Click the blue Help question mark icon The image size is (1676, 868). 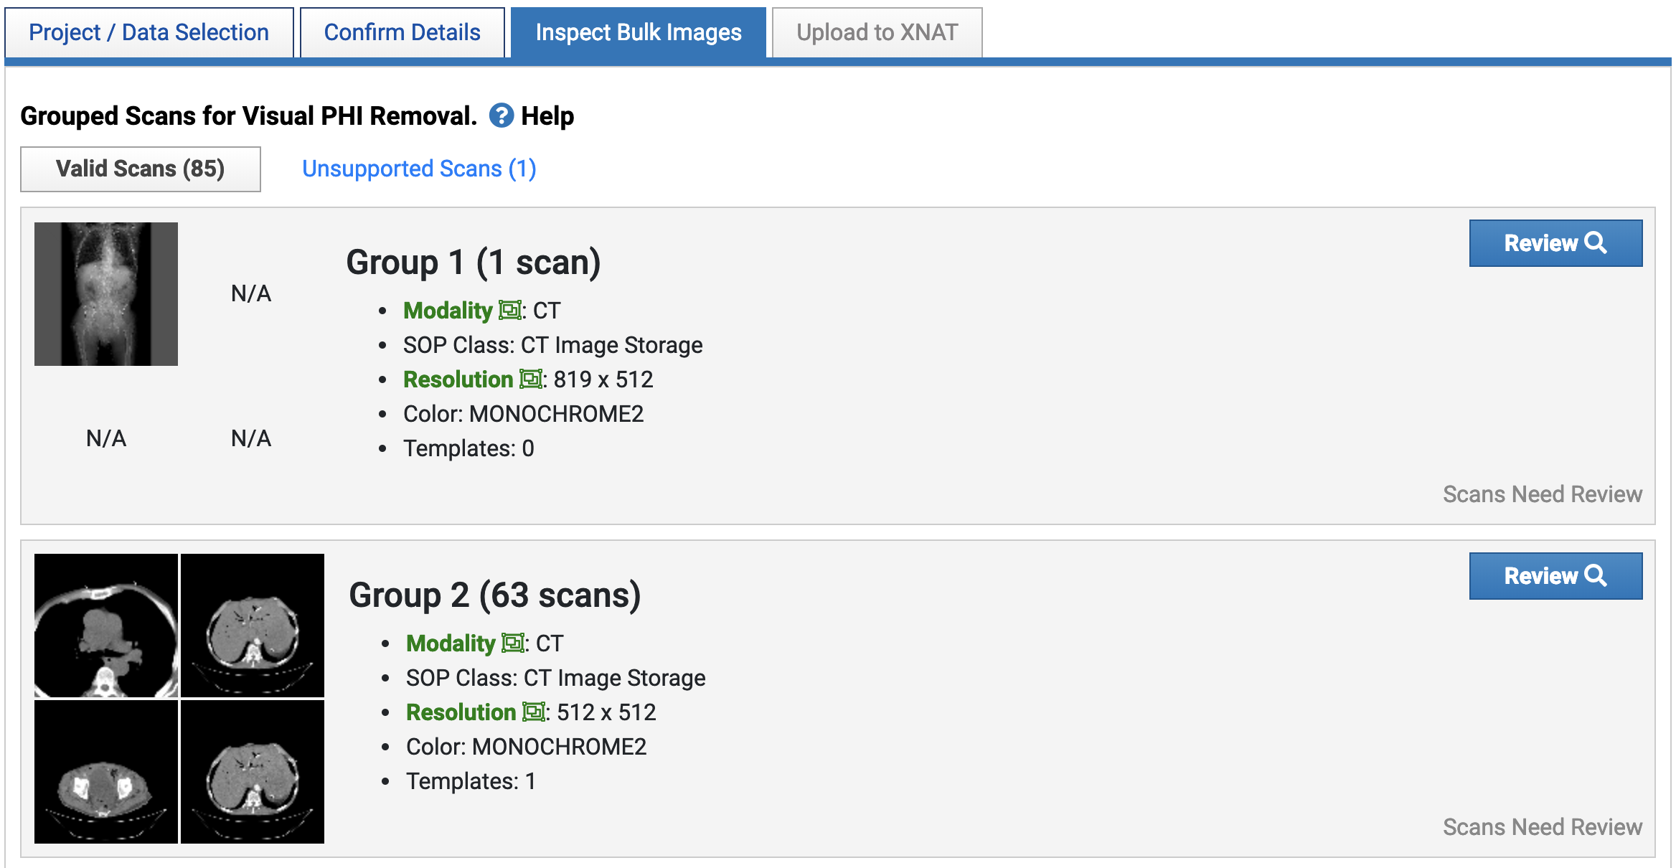(x=501, y=115)
